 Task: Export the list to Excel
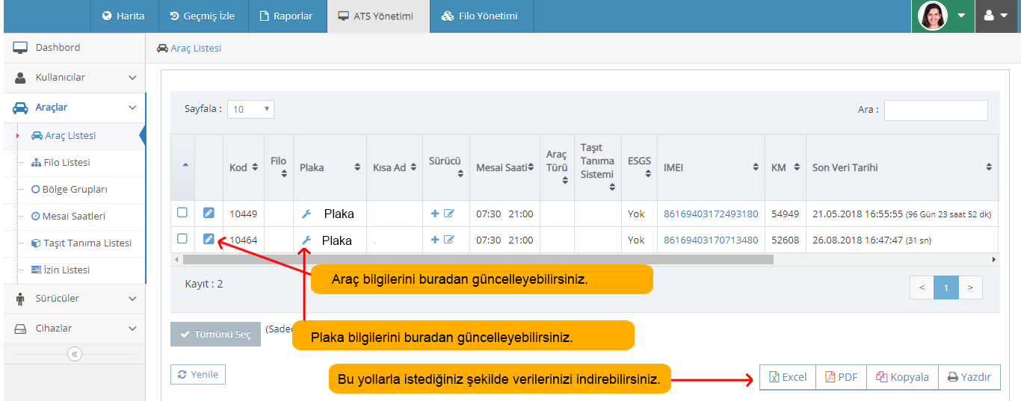point(788,377)
